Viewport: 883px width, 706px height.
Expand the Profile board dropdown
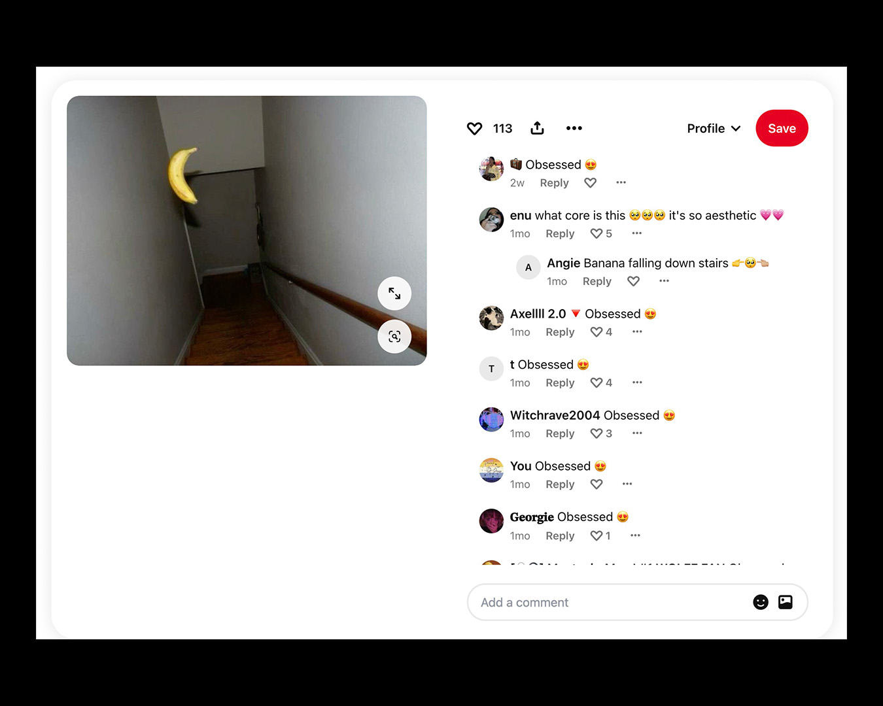[x=714, y=129]
